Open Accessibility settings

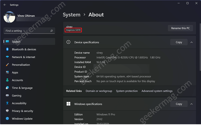click(29, 103)
